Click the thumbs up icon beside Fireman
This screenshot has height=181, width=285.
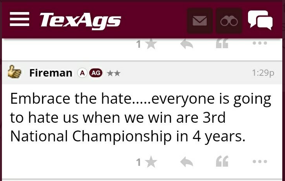[15, 72]
